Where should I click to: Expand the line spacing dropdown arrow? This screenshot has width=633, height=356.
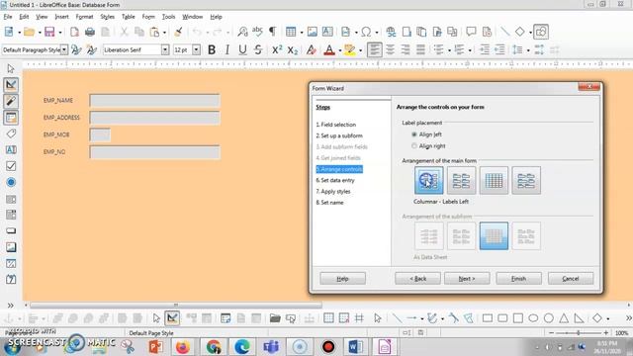[528, 50]
